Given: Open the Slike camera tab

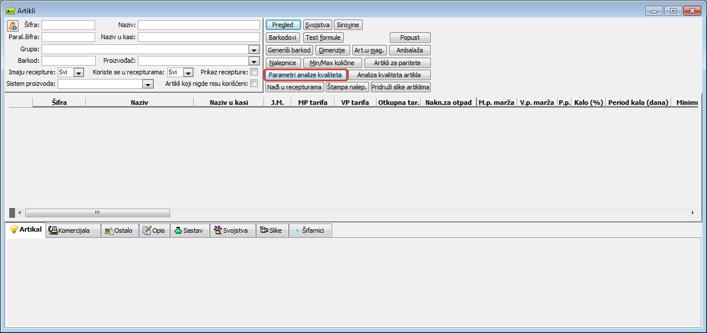Looking at the screenshot, I should point(271,230).
